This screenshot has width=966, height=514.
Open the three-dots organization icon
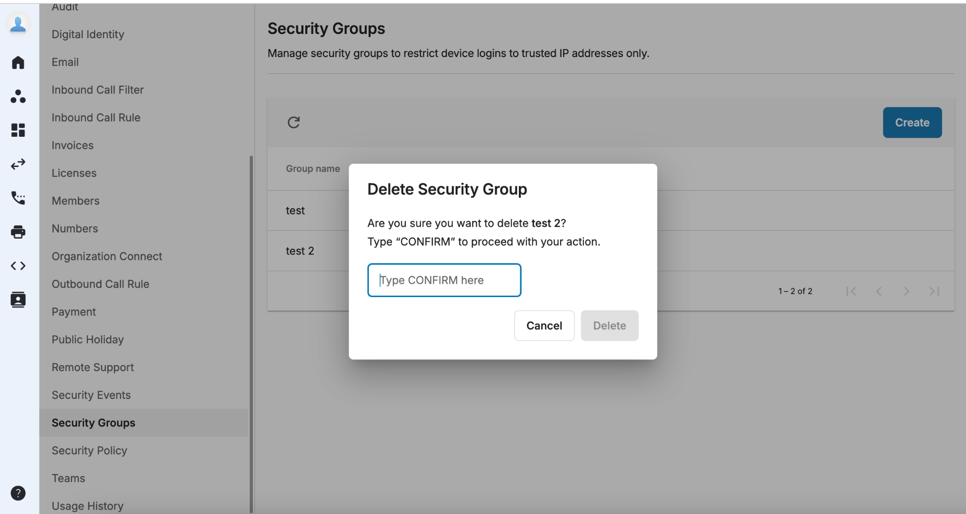click(18, 96)
